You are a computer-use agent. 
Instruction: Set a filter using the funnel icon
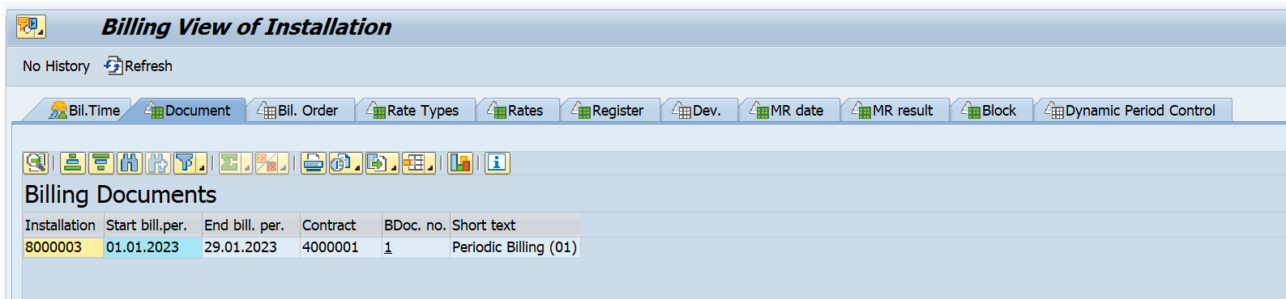tap(186, 163)
